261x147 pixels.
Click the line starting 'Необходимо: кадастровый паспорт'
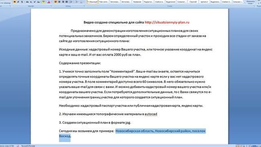click(x=131, y=106)
